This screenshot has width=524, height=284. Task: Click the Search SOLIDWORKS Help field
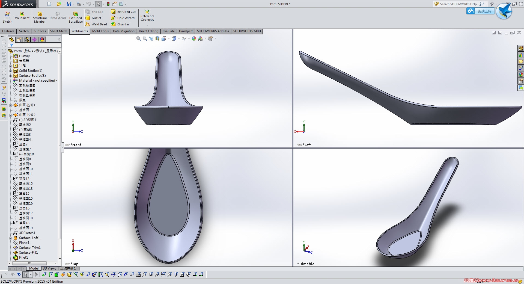point(460,4)
